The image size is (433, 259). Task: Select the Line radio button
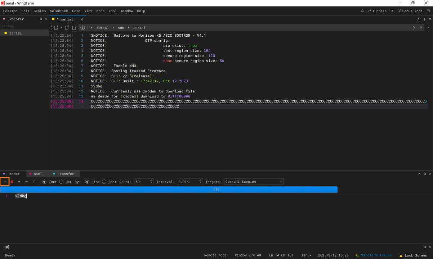tap(87, 182)
